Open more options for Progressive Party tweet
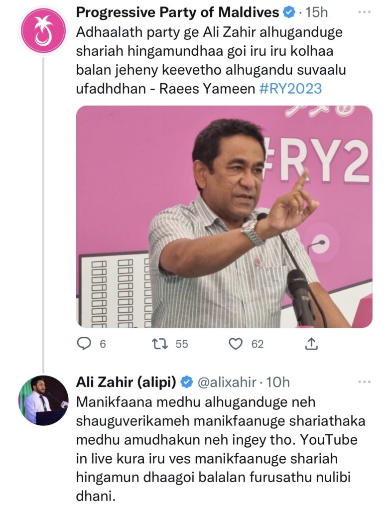Image resolution: width=391 pixels, height=510 pixels. pos(365,12)
